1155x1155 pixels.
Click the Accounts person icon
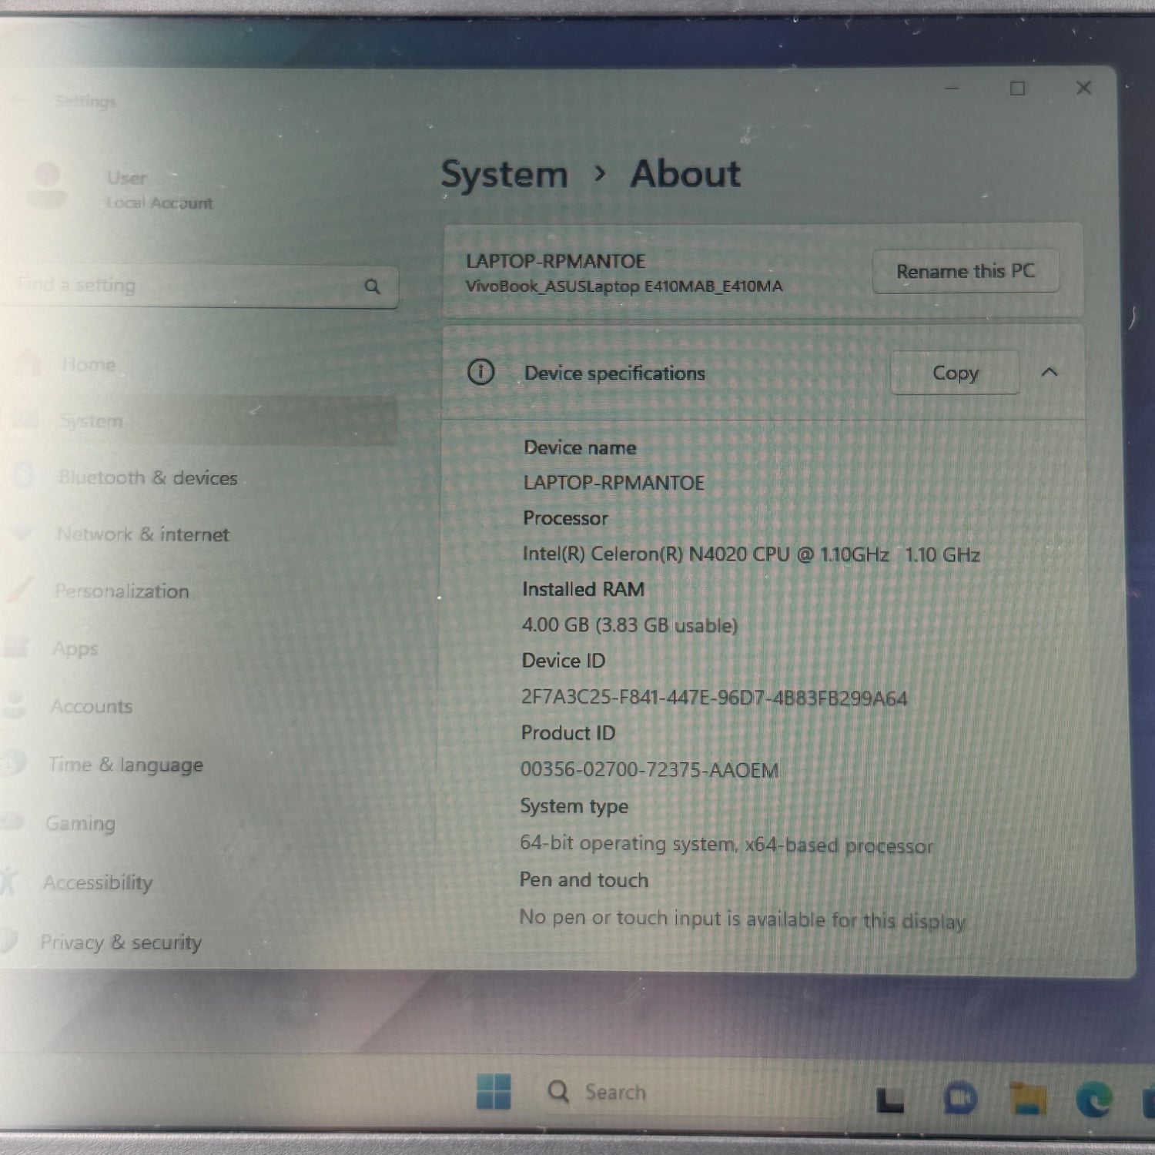pos(15,705)
